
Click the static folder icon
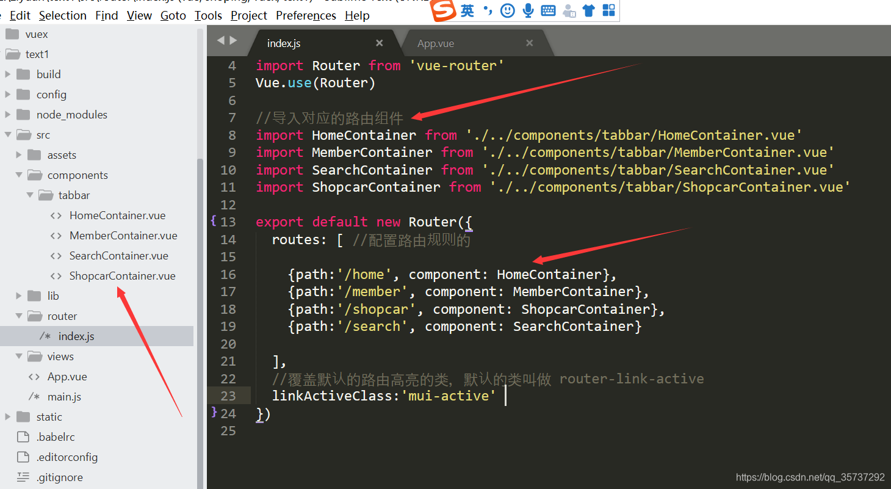click(24, 417)
